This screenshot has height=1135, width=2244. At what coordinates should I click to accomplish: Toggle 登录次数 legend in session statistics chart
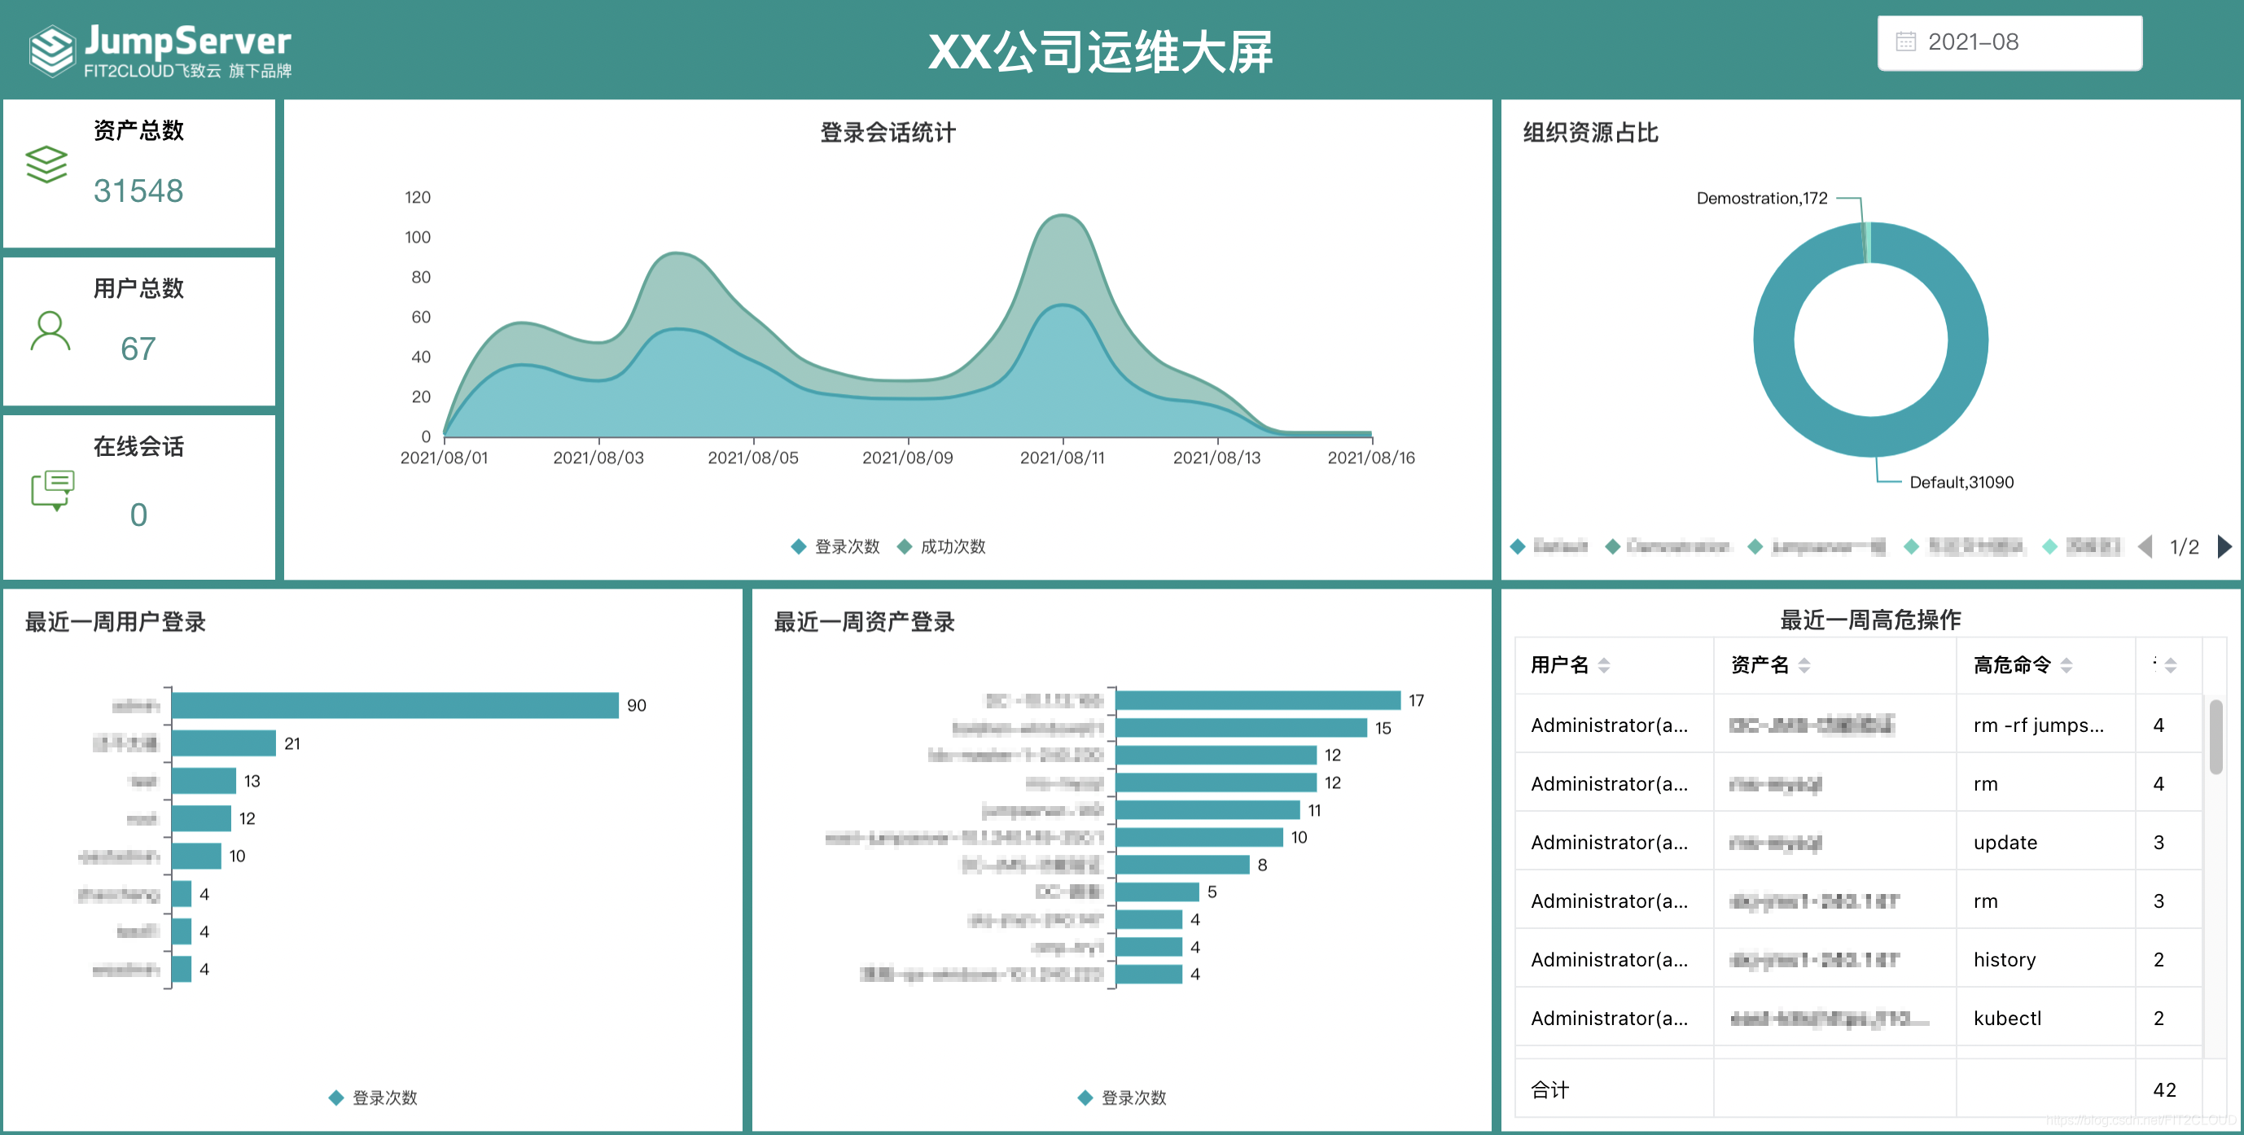point(836,546)
